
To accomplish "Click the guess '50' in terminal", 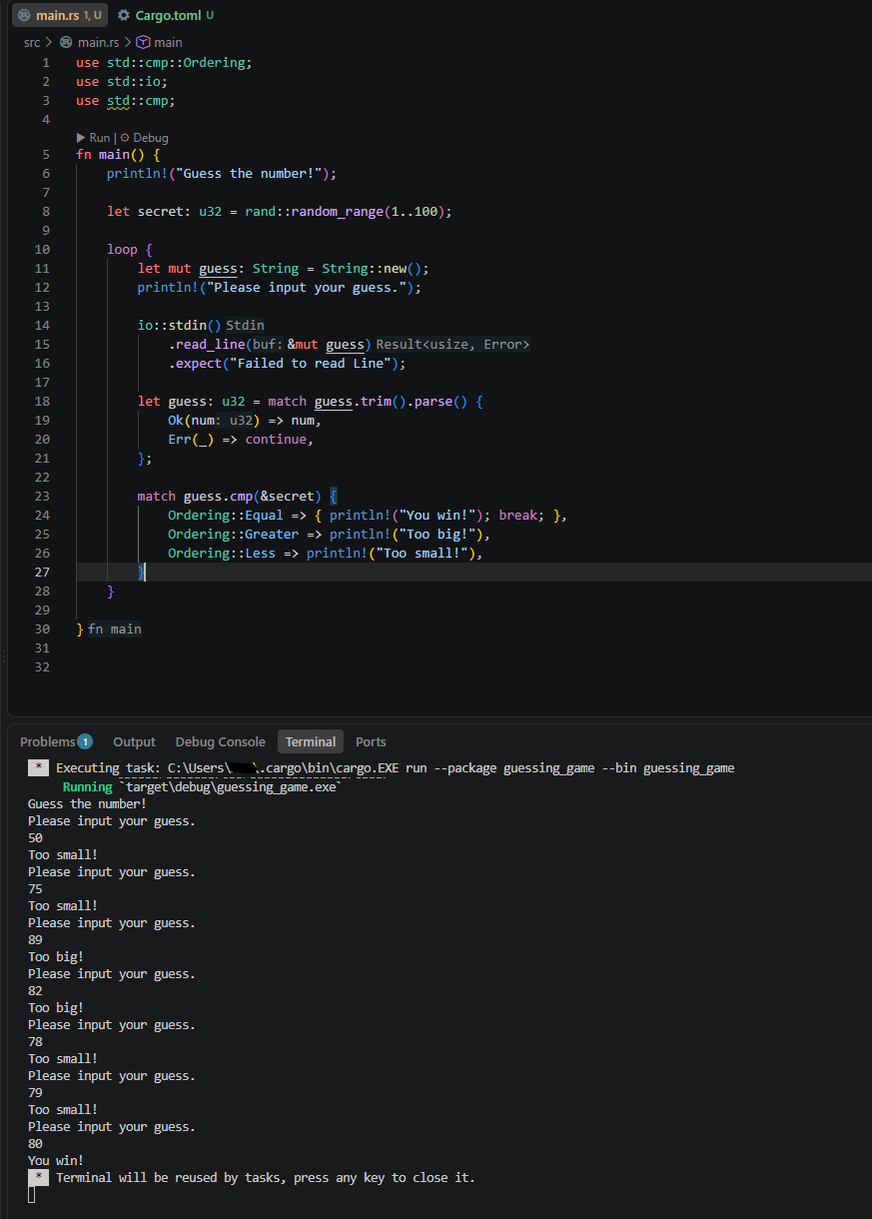I will point(36,838).
